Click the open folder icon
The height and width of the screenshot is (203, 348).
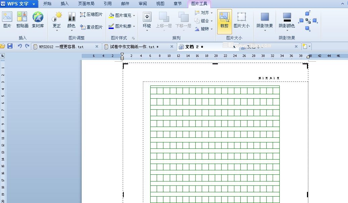2,46
